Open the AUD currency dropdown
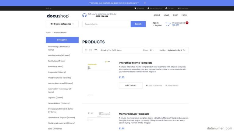 (x=48, y=8)
